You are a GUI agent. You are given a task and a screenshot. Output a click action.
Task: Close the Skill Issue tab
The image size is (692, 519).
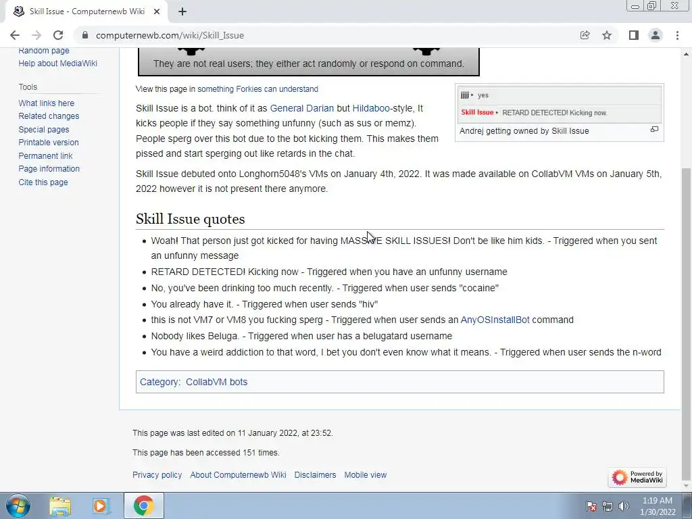[157, 11]
